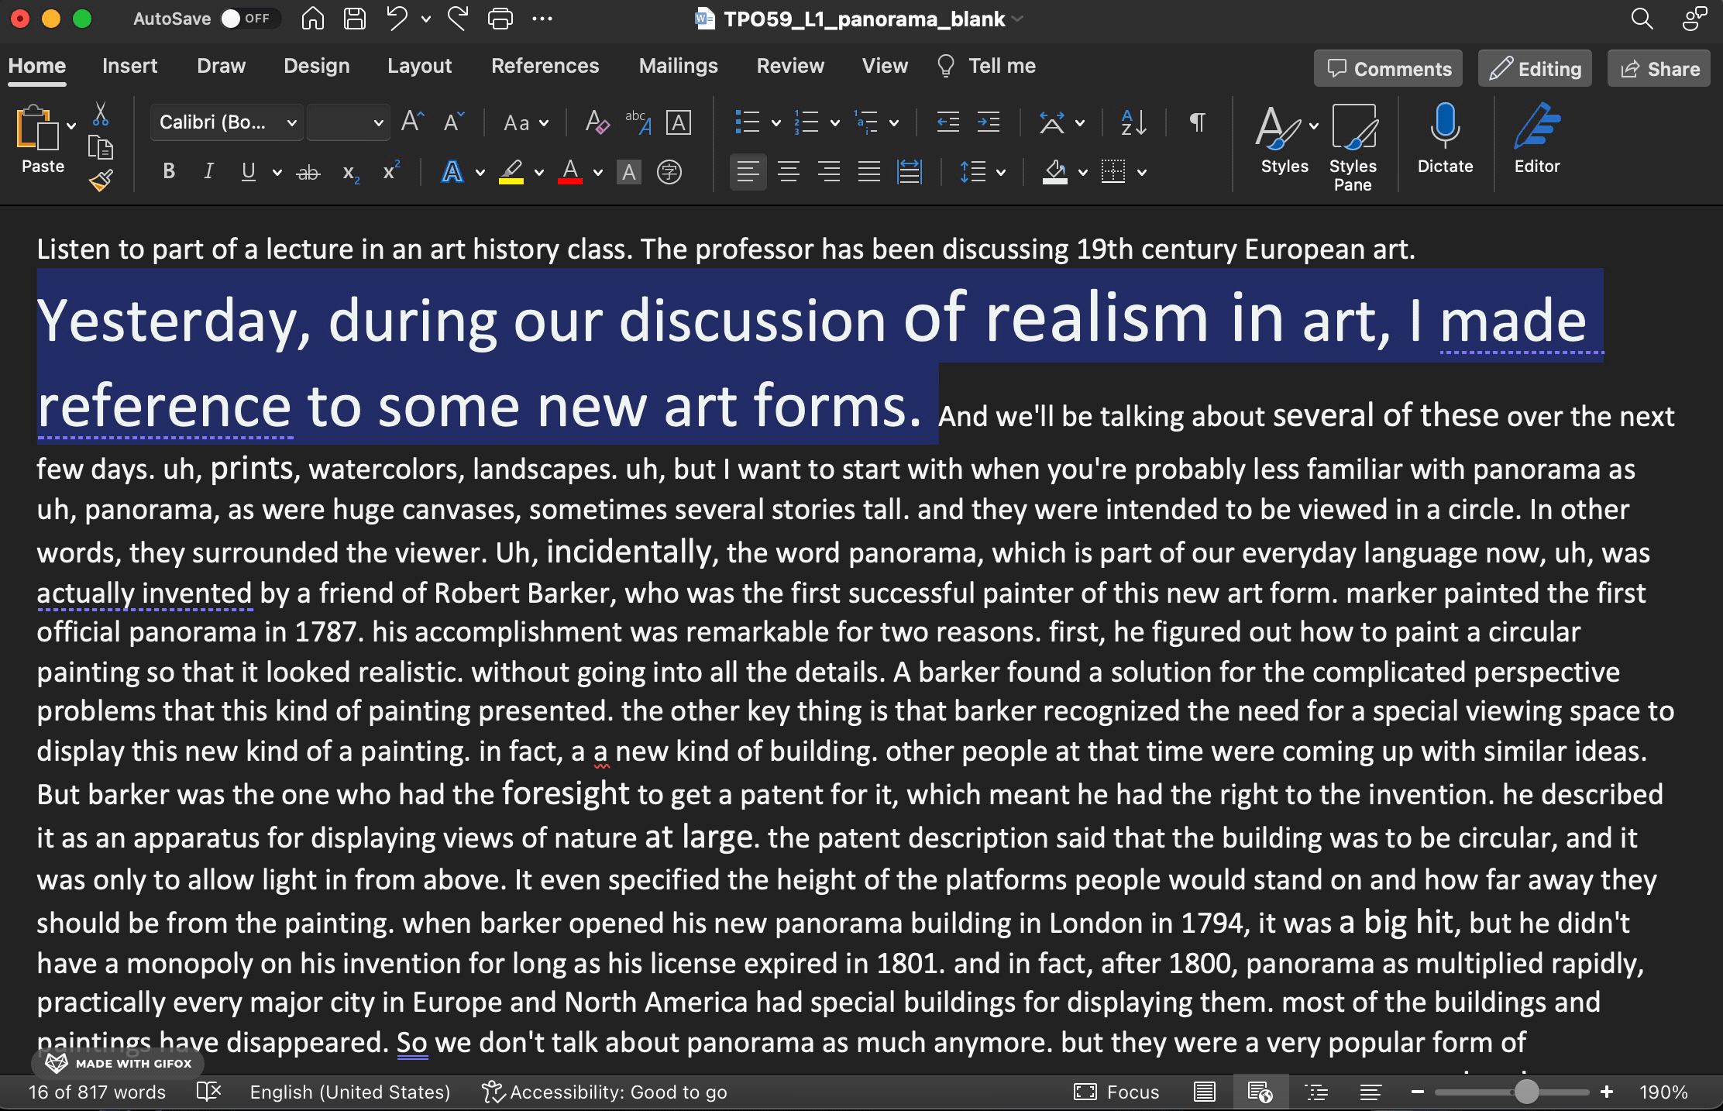Save the document with the floppy icon
The height and width of the screenshot is (1111, 1723).
pos(355,19)
